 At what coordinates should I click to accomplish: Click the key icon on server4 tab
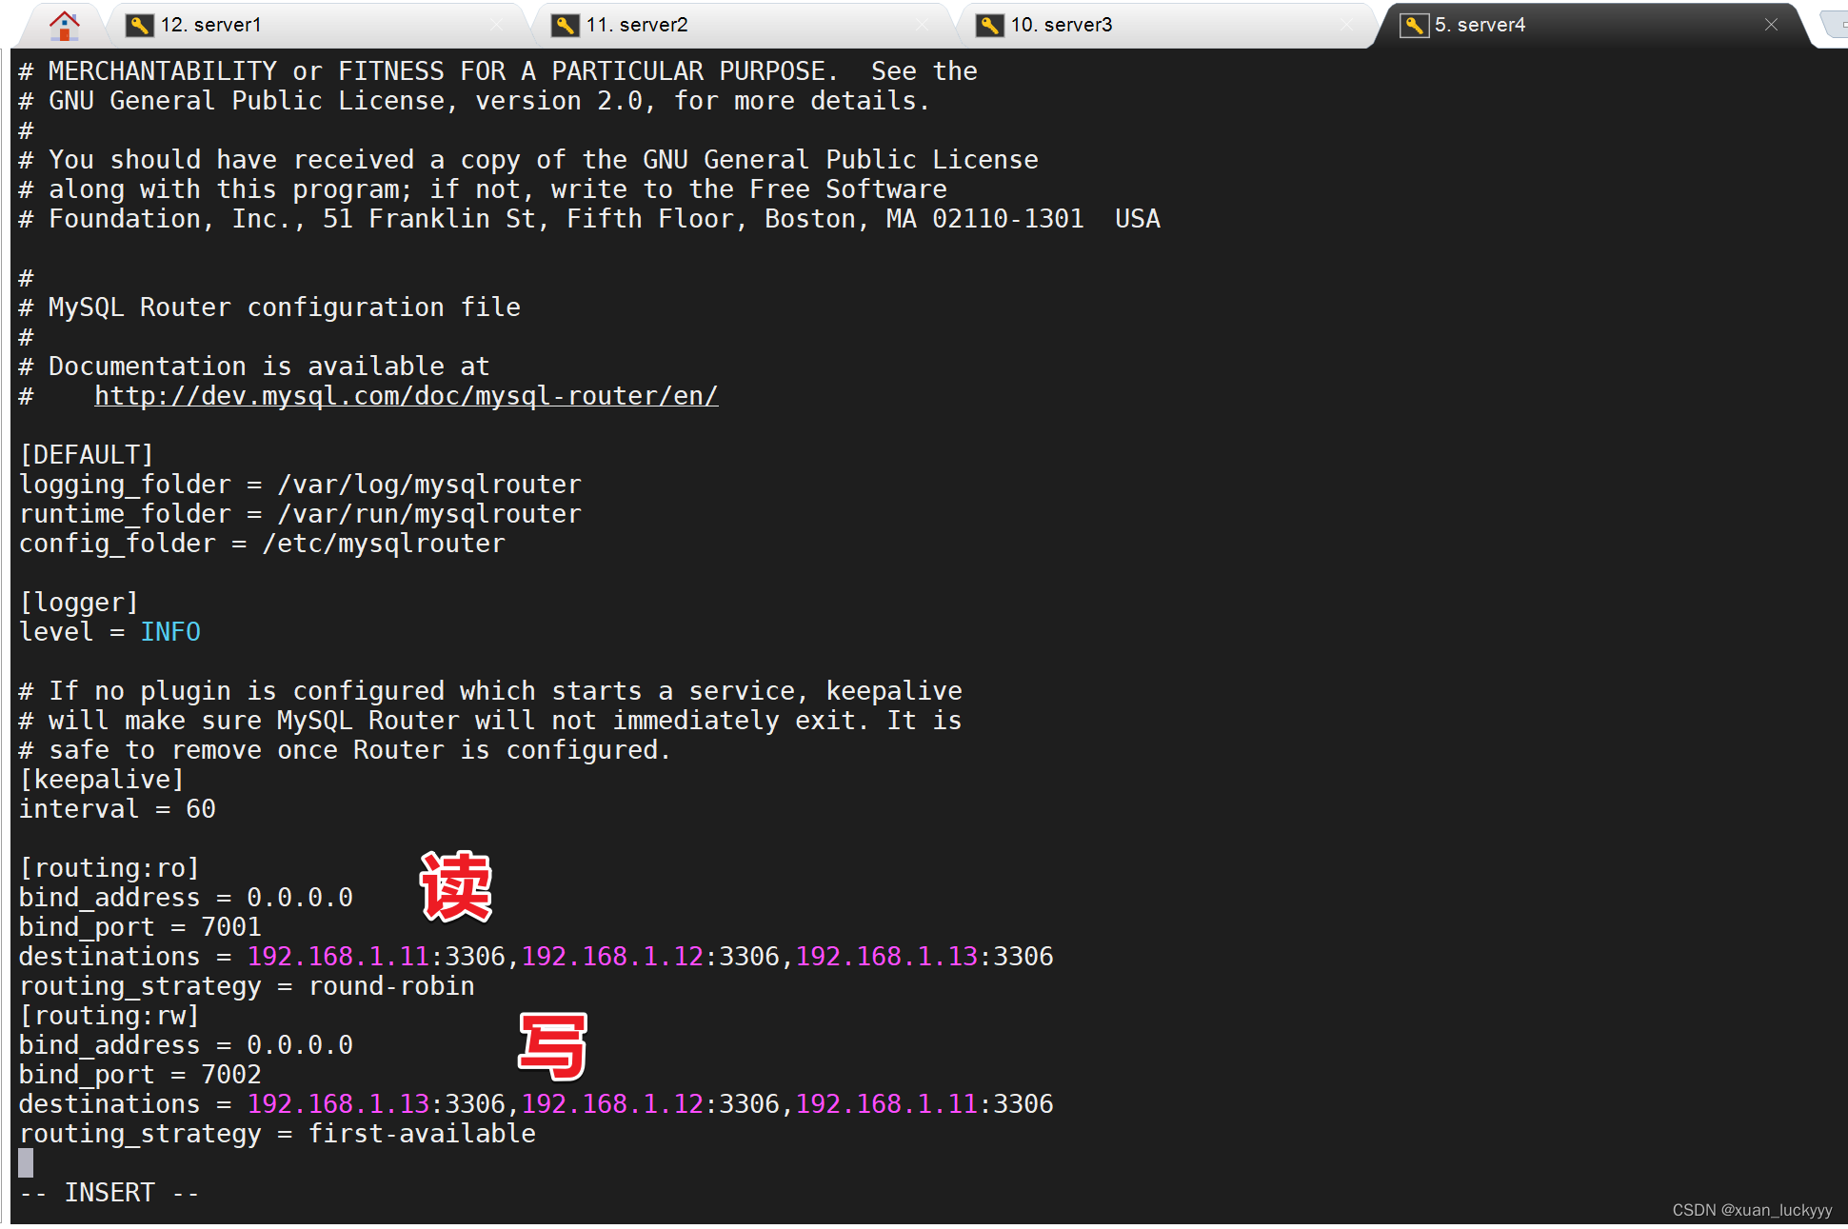[1414, 26]
